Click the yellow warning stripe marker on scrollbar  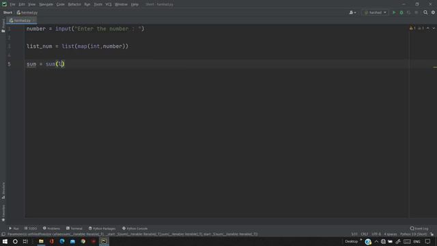(435, 67)
